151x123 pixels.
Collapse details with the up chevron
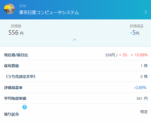(75, 40)
